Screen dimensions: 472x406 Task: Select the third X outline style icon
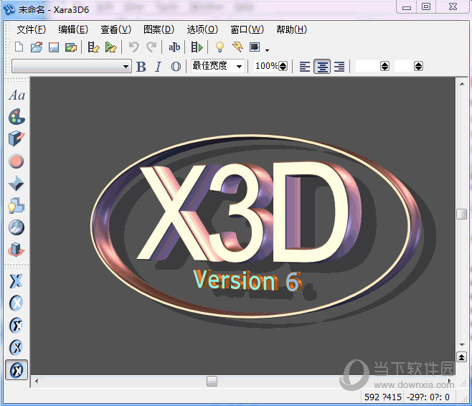16,326
